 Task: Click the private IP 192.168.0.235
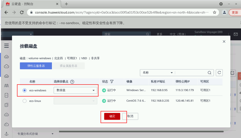(x=160, y=101)
